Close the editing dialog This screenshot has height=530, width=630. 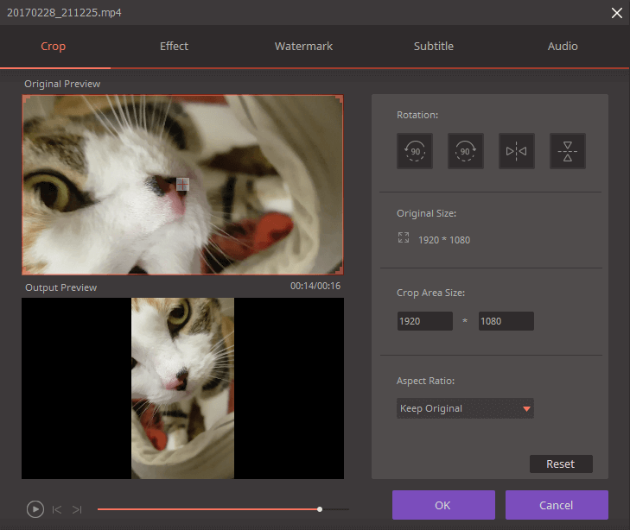pos(616,13)
